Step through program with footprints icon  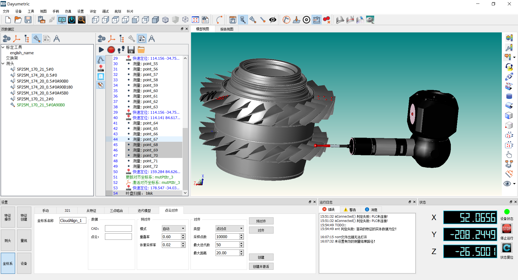[x=121, y=50]
